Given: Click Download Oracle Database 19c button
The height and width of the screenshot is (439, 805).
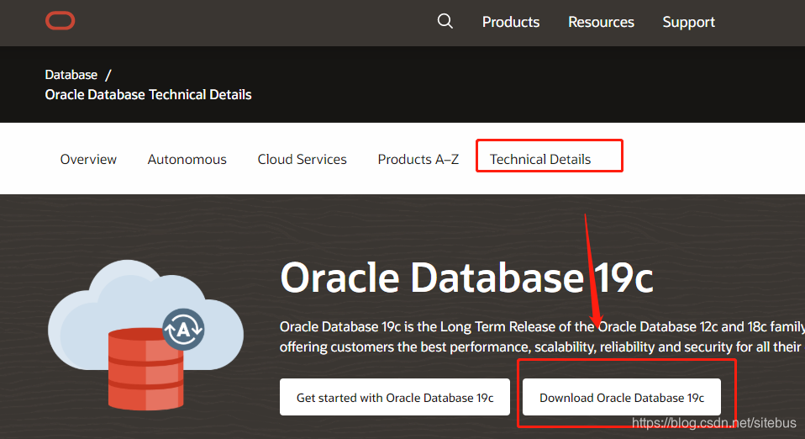Looking at the screenshot, I should (622, 397).
